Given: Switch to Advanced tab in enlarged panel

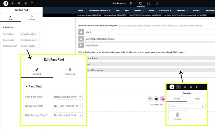Looking at the screenshot, I should point(70,71).
